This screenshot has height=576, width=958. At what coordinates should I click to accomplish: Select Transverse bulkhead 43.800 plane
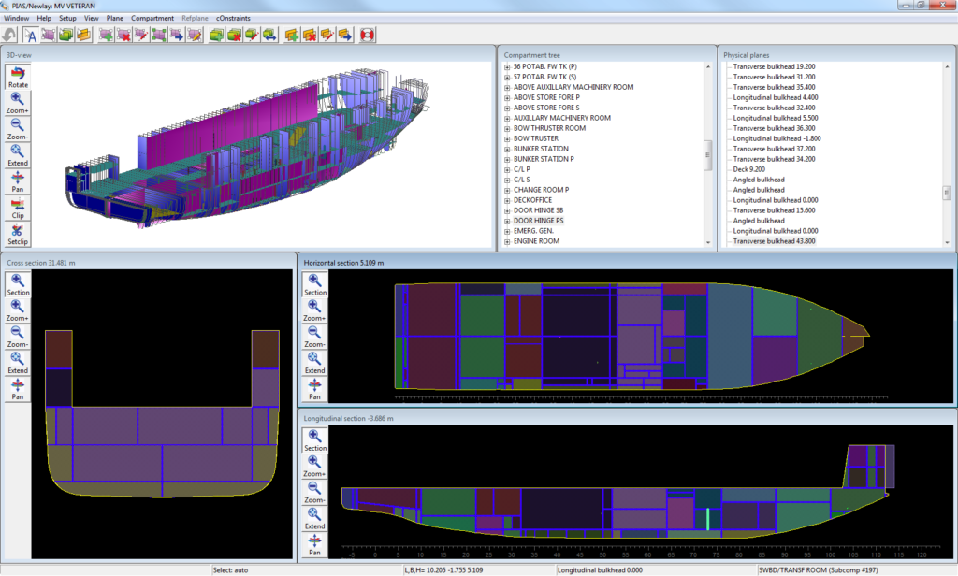(x=774, y=241)
